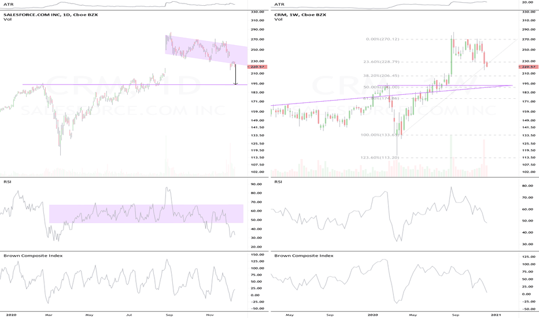Screen dimensions: 539x318
Task: Select the ATR label on the daily chart
Action: 9,5
